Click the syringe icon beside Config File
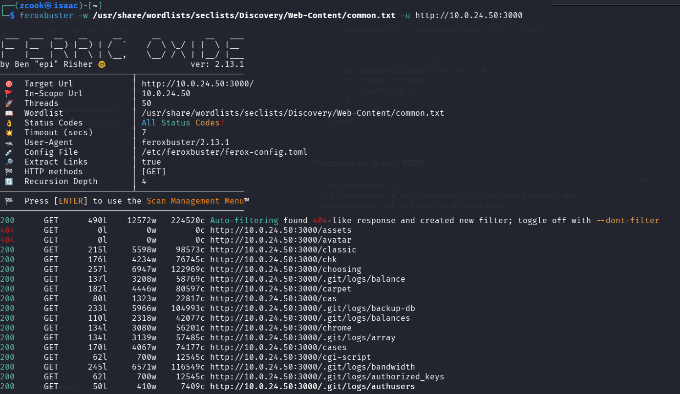Screen dimensions: 680x394 pos(9,152)
